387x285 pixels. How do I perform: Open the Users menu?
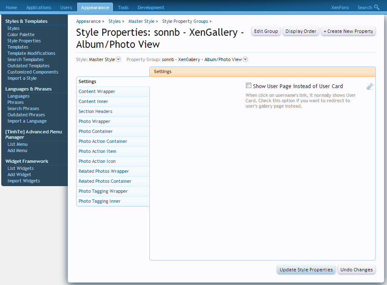click(66, 7)
